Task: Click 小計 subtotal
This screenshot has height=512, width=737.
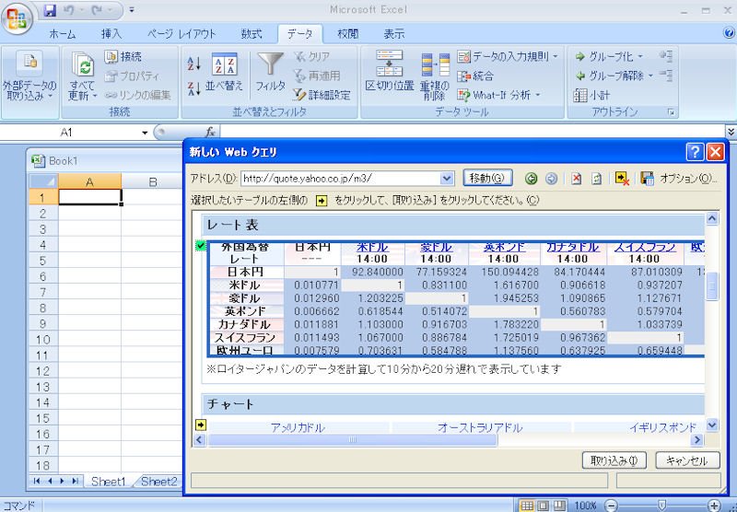Action: 591,96
